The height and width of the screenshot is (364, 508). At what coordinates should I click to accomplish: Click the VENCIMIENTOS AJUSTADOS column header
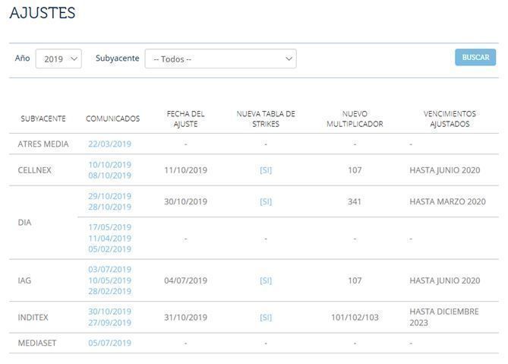point(450,119)
